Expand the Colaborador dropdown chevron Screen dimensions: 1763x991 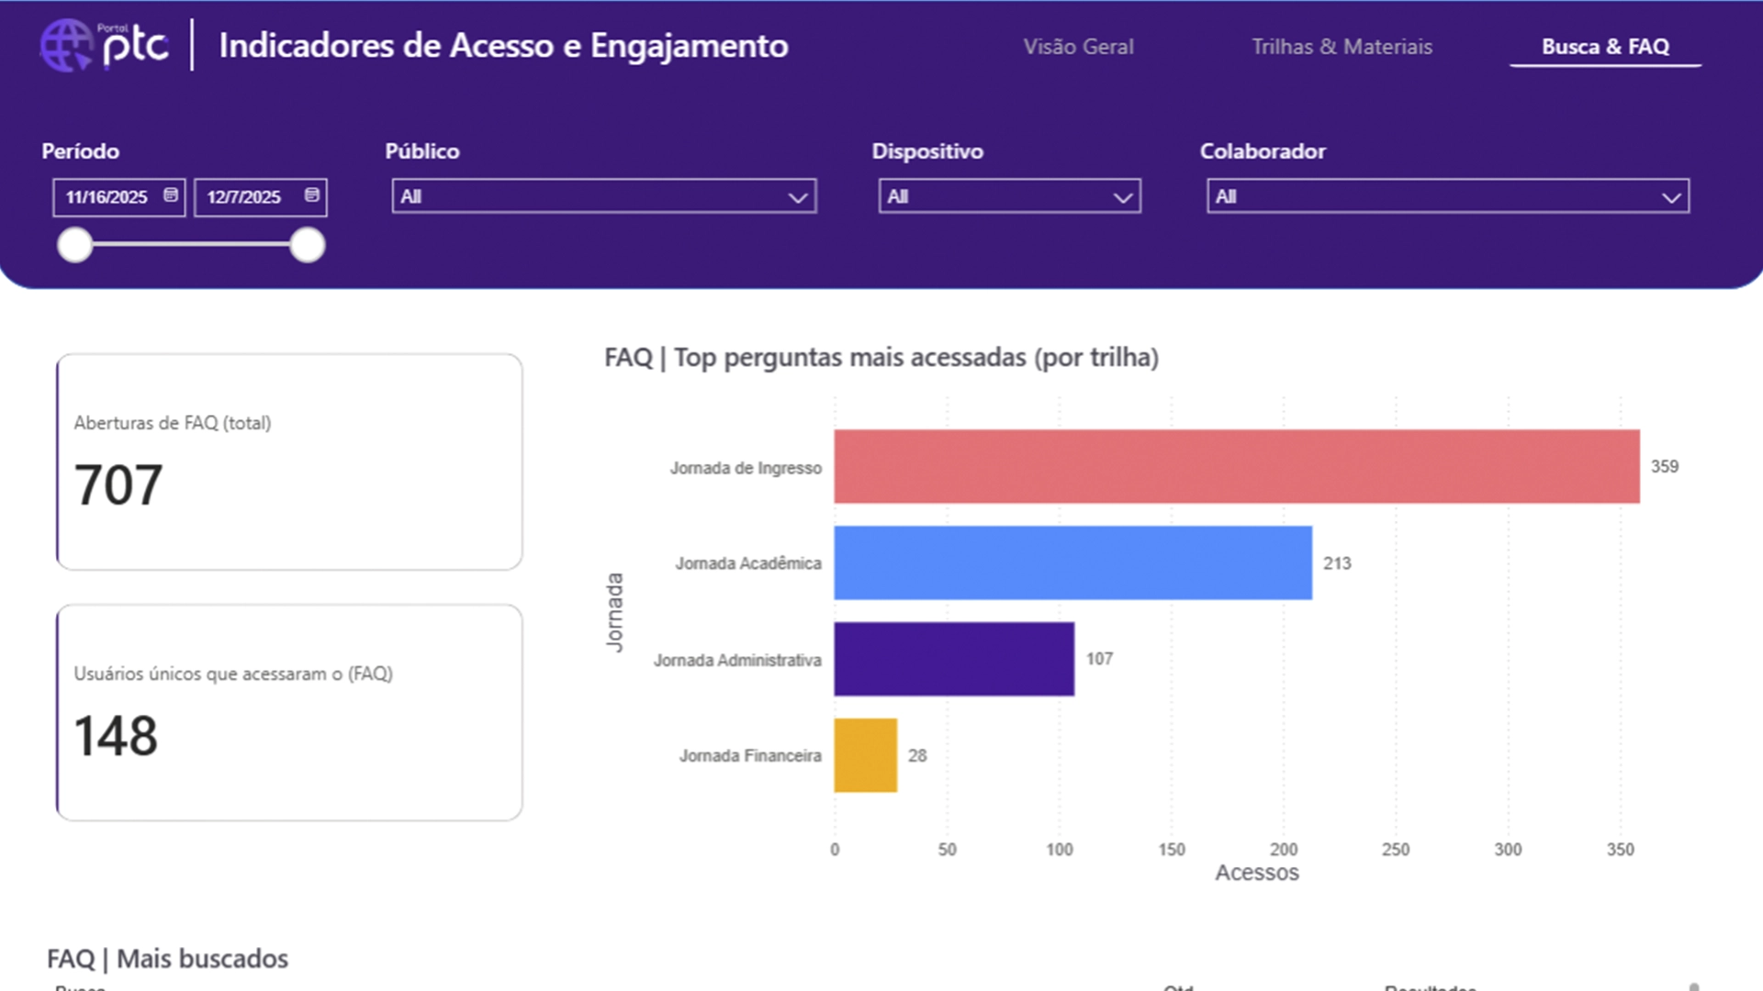pos(1671,197)
